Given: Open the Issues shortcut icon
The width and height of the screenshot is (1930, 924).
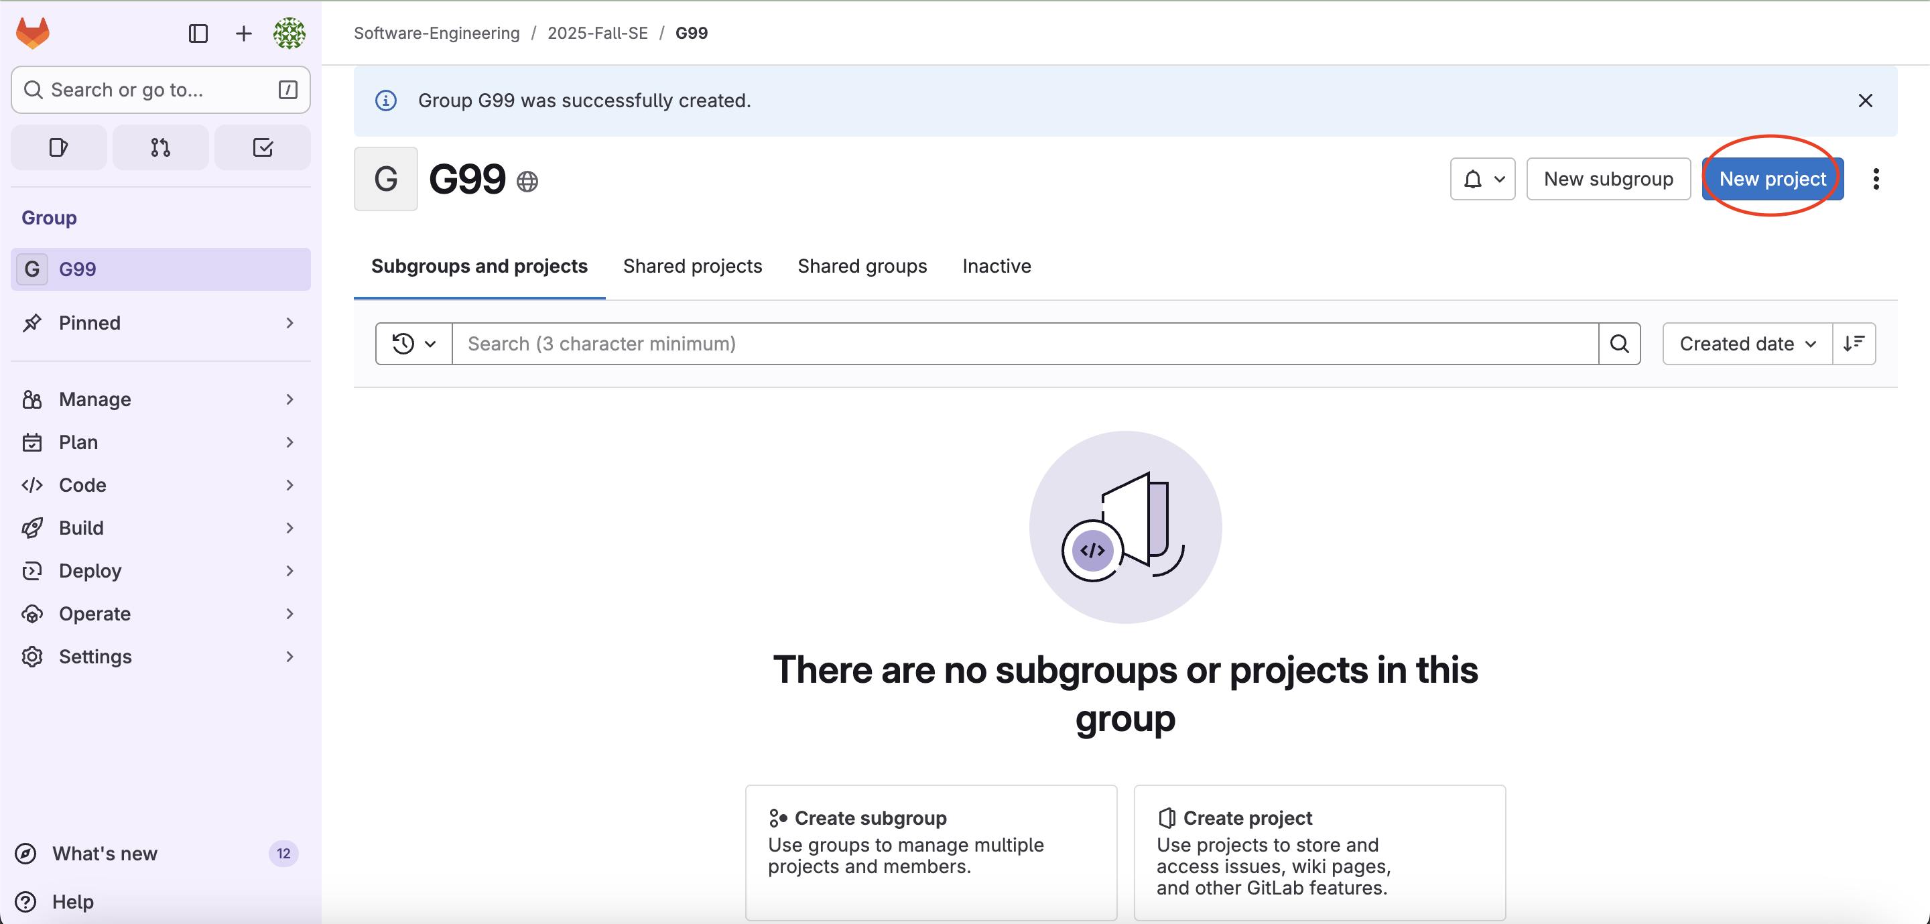Looking at the screenshot, I should (x=58, y=147).
